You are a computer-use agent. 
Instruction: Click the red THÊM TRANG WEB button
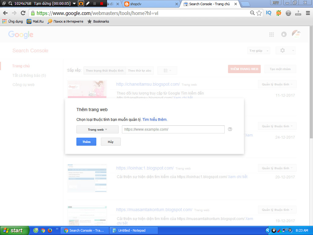(244, 69)
